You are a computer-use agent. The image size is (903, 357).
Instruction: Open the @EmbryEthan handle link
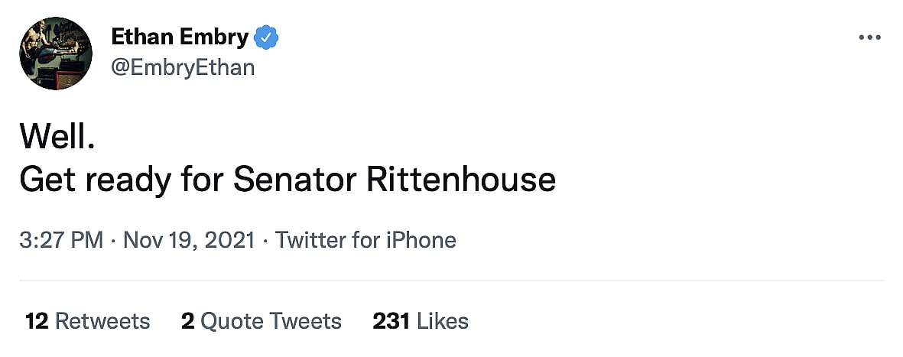pyautogui.click(x=183, y=67)
